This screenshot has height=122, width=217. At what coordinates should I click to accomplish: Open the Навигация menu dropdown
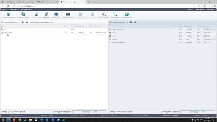pyautogui.click(x=14, y=9)
